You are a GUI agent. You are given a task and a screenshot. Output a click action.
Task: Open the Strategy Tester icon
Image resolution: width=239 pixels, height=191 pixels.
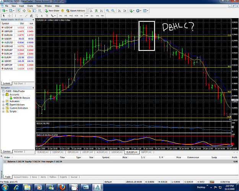(40, 11)
